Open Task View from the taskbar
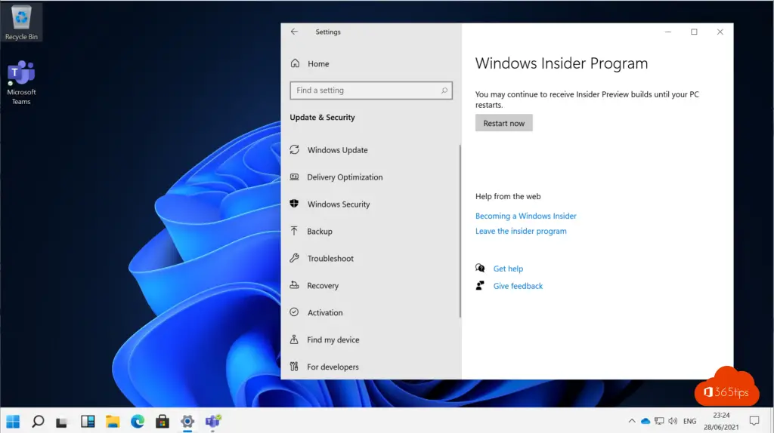The width and height of the screenshot is (774, 433). click(x=62, y=421)
